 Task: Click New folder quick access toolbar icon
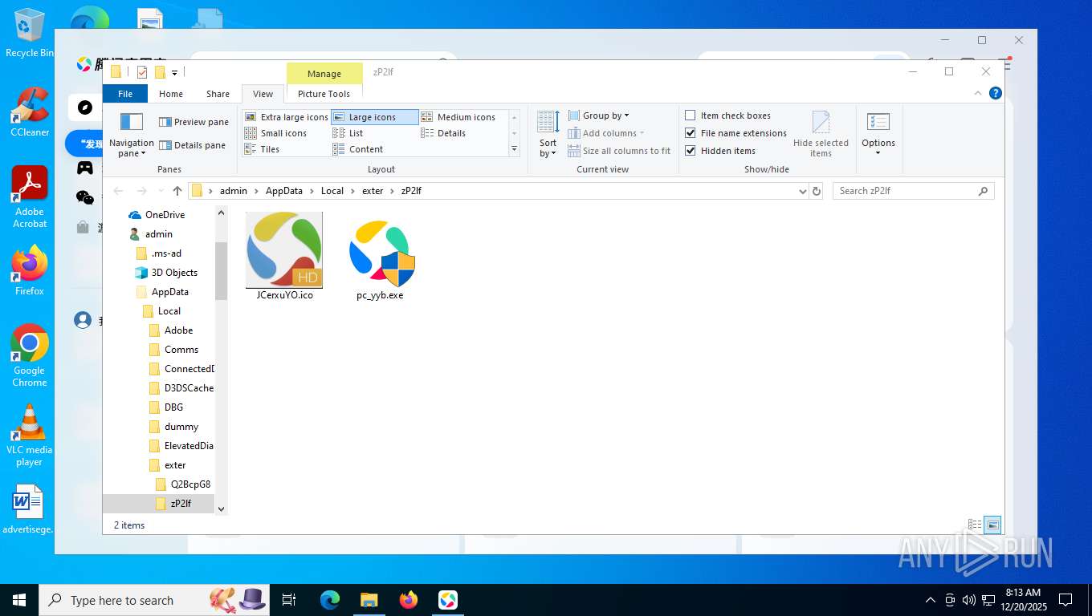tap(160, 72)
